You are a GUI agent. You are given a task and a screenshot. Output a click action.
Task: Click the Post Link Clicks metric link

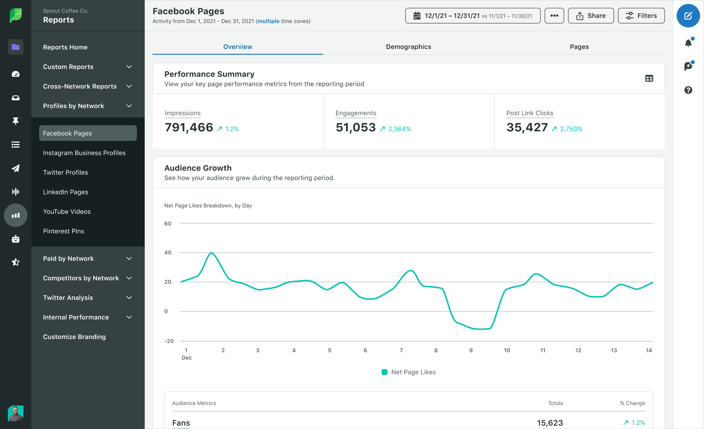[529, 112]
